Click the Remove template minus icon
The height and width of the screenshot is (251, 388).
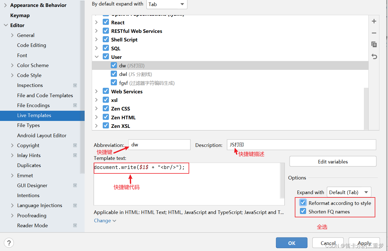pyautogui.click(x=374, y=33)
